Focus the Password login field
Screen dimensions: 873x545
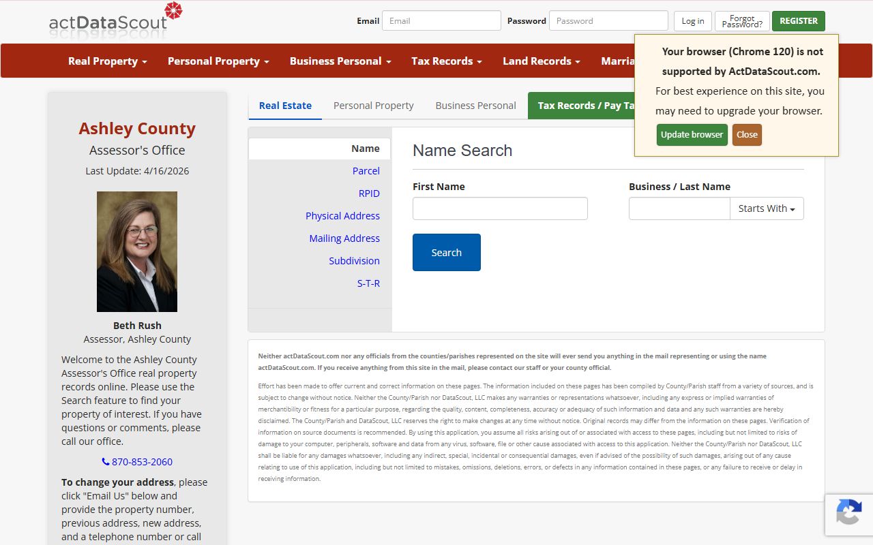coord(608,20)
